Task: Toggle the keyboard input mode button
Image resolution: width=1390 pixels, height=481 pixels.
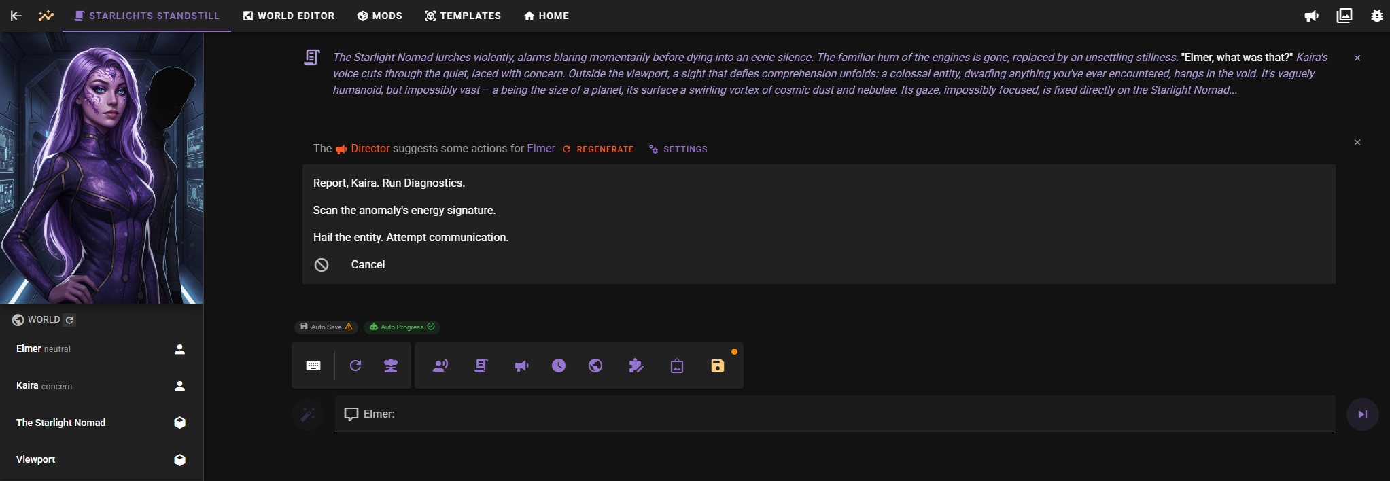Action: pyautogui.click(x=313, y=366)
